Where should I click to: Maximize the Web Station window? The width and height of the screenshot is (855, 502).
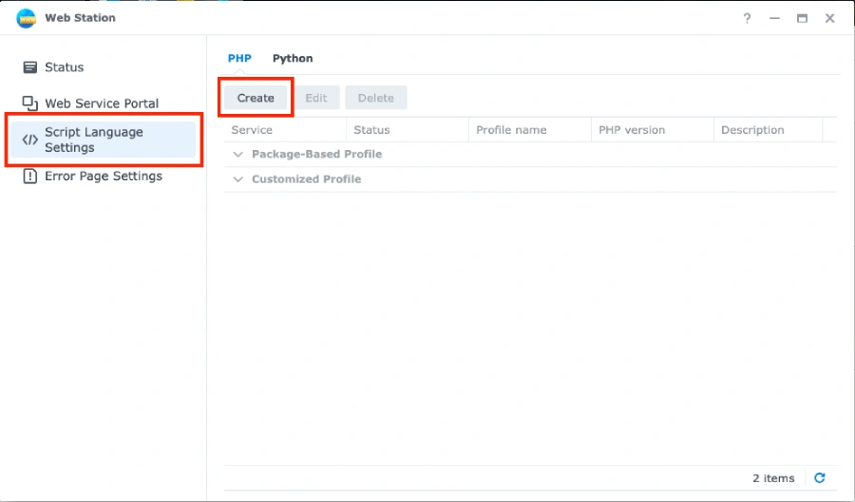click(x=802, y=19)
